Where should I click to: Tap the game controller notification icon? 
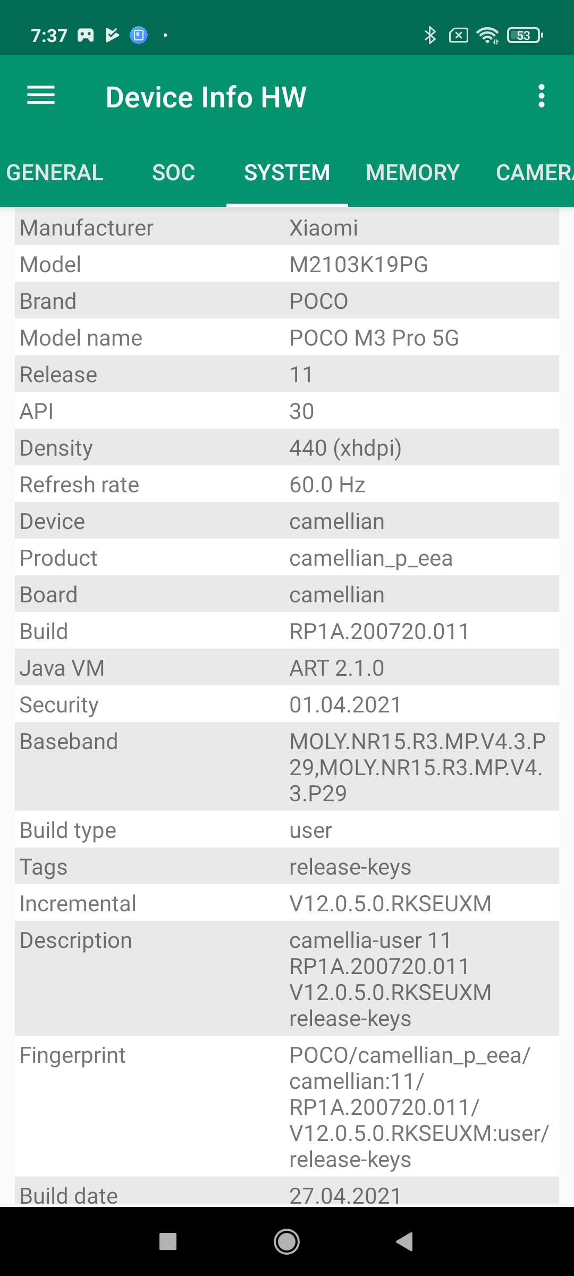tap(86, 36)
